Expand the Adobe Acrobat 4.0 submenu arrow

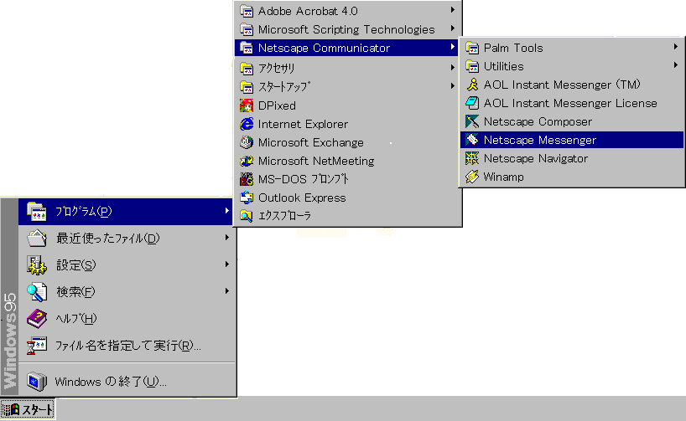pyautogui.click(x=452, y=10)
